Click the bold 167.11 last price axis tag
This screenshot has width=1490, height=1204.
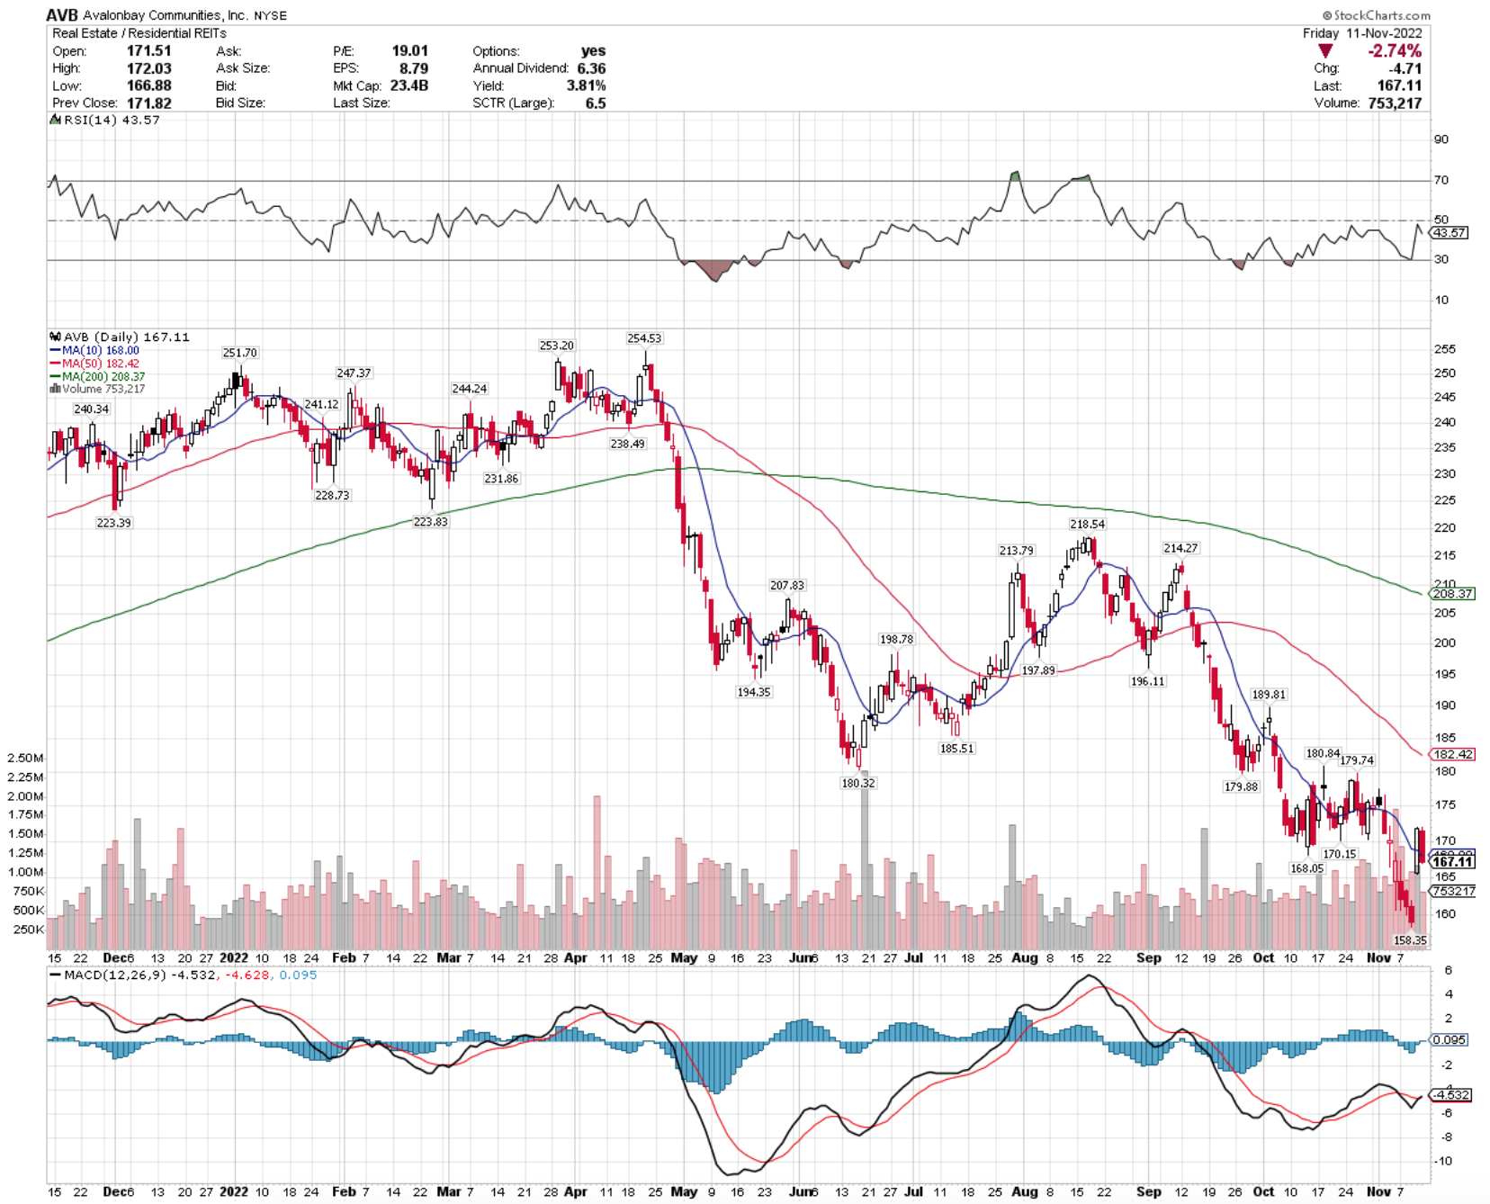point(1452,862)
